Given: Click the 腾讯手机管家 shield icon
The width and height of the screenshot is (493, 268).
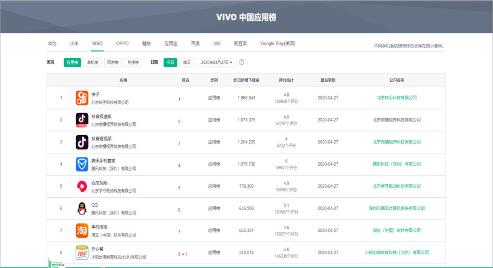Looking at the screenshot, I should [x=82, y=164].
